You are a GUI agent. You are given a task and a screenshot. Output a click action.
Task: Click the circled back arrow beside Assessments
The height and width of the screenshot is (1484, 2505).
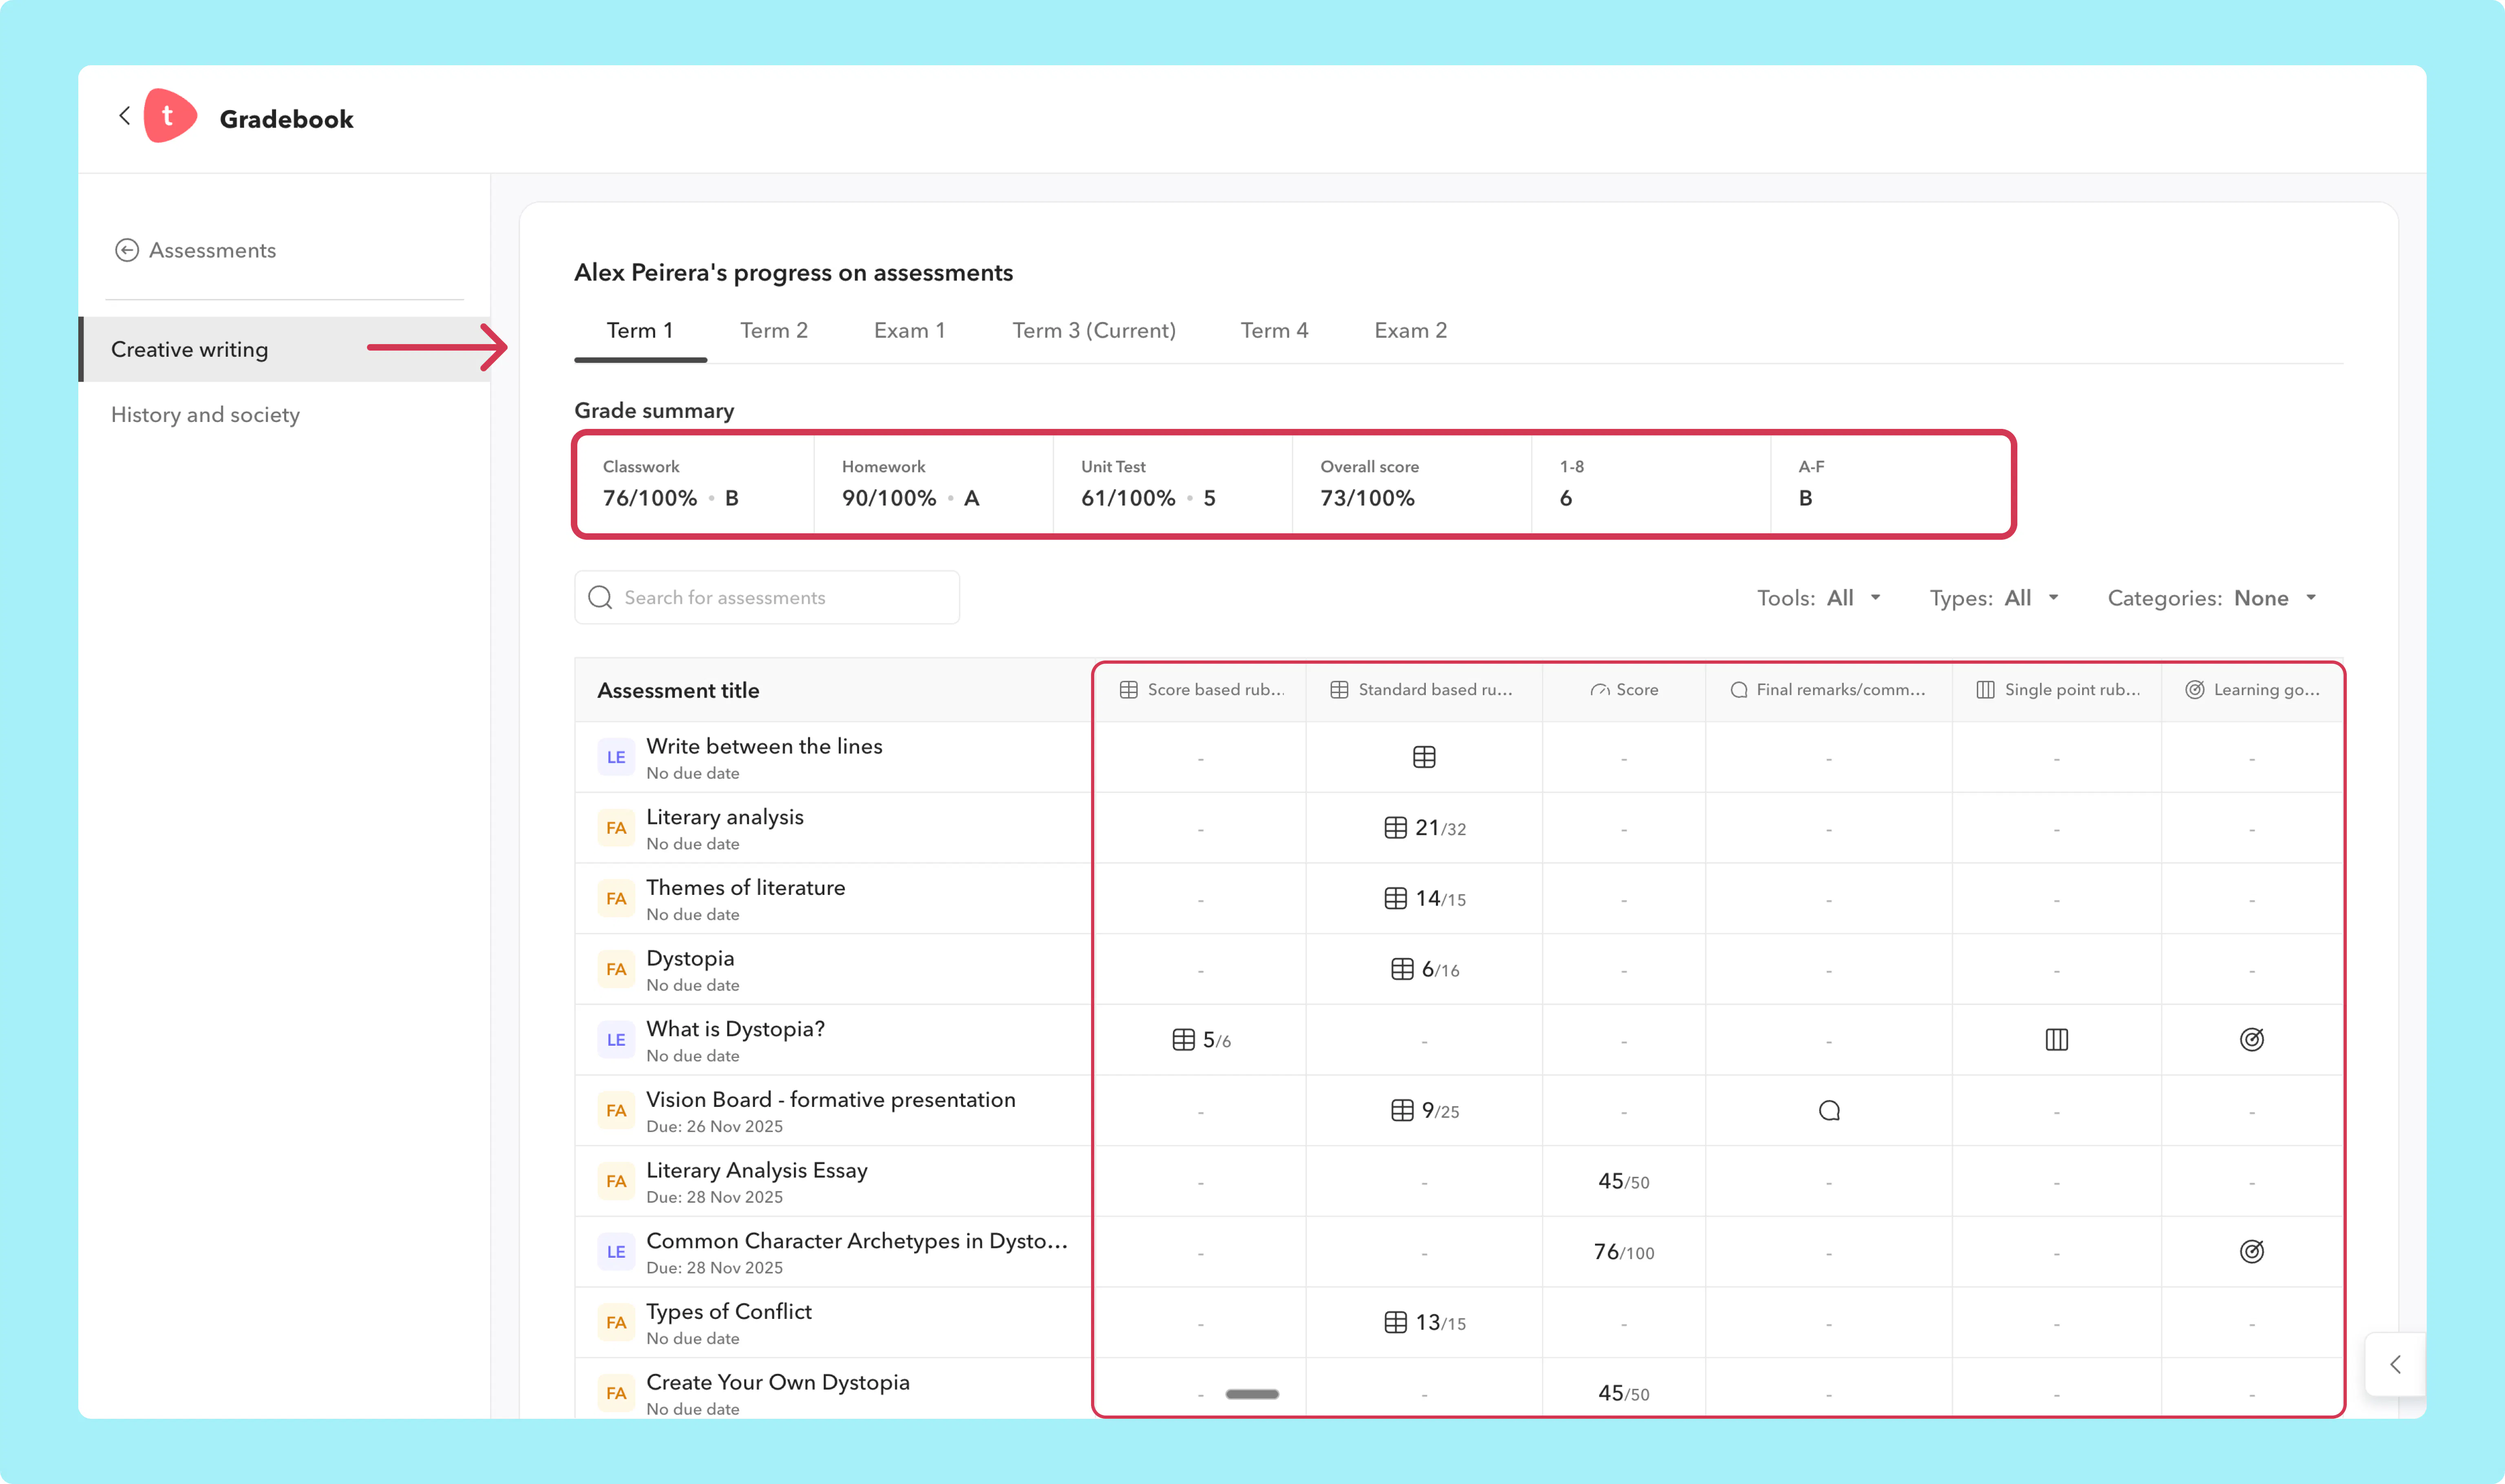pyautogui.click(x=127, y=250)
